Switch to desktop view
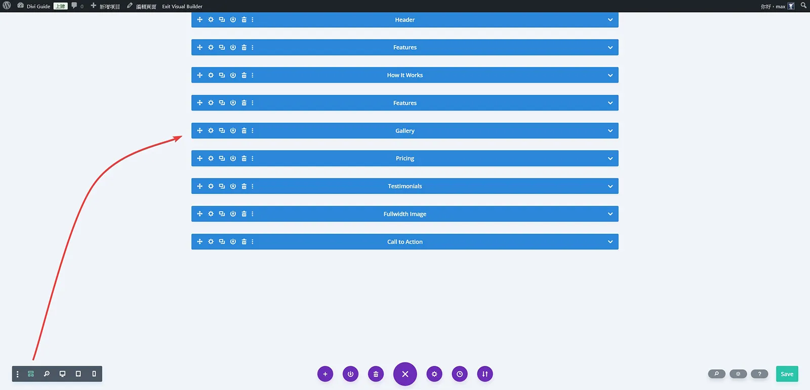The height and width of the screenshot is (390, 810). pos(62,374)
